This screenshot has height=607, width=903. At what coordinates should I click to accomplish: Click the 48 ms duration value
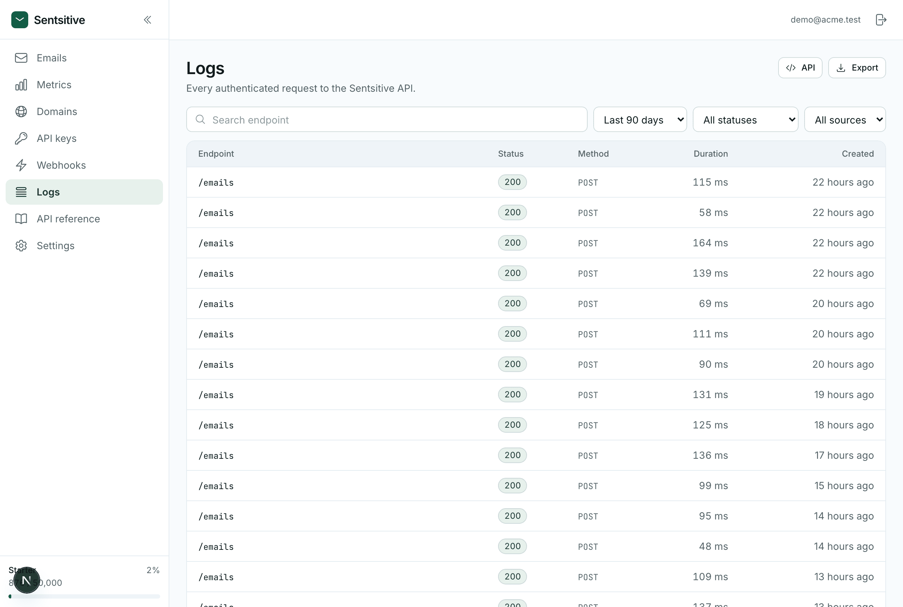click(x=713, y=546)
